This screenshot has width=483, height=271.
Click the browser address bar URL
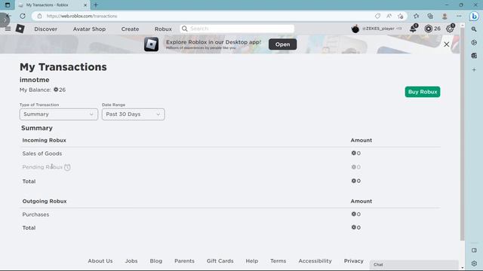[x=82, y=16]
